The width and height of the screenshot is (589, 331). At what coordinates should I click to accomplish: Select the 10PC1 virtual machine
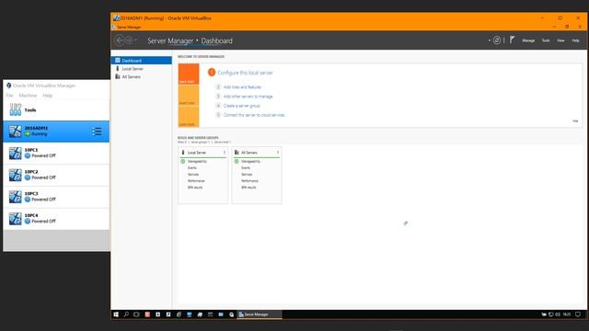[56, 154]
